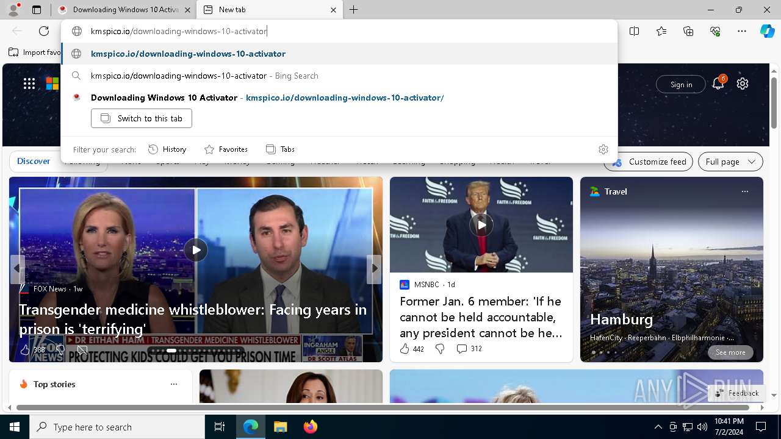Viewport: 781px width, 439px height.
Task: Launch Firefox from the taskbar
Action: [x=310, y=427]
